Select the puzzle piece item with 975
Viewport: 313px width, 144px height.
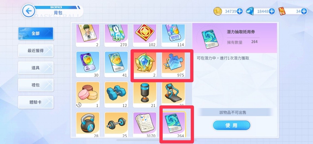[x=173, y=64]
